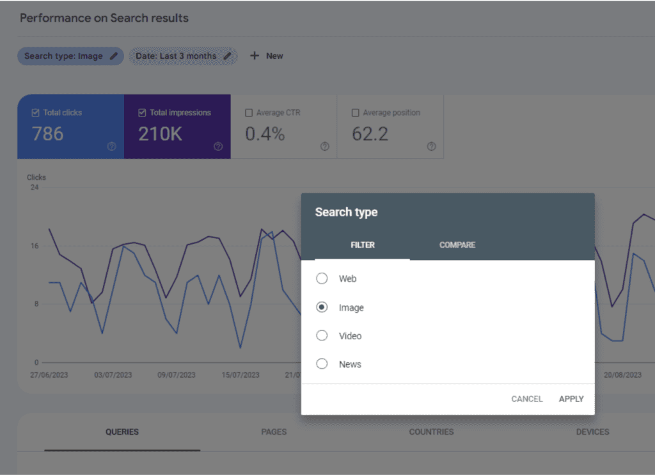Choose the News radio option
This screenshot has height=475, width=655.
(322, 364)
